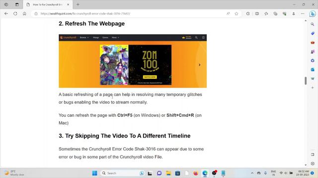Open the tab actions menu
The height and width of the screenshot is (178, 318).
click(x=17, y=4)
